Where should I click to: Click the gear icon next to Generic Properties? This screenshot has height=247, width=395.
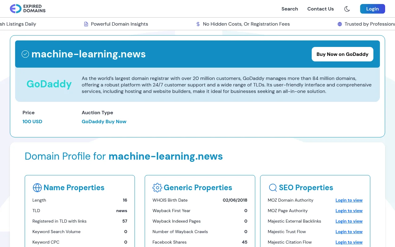(157, 188)
